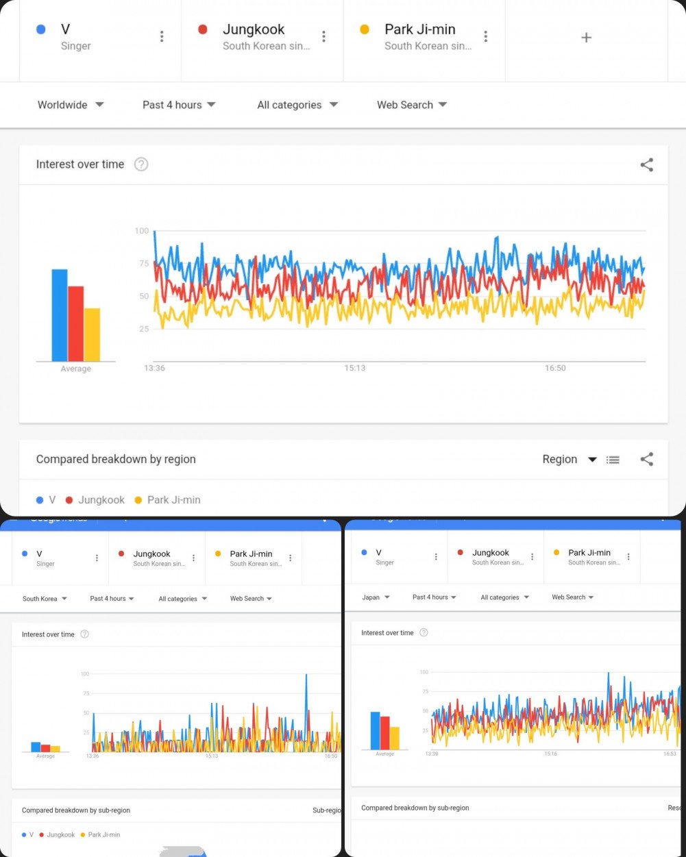Share the Compared breakdown by region card
The height and width of the screenshot is (857, 686).
coord(646,459)
